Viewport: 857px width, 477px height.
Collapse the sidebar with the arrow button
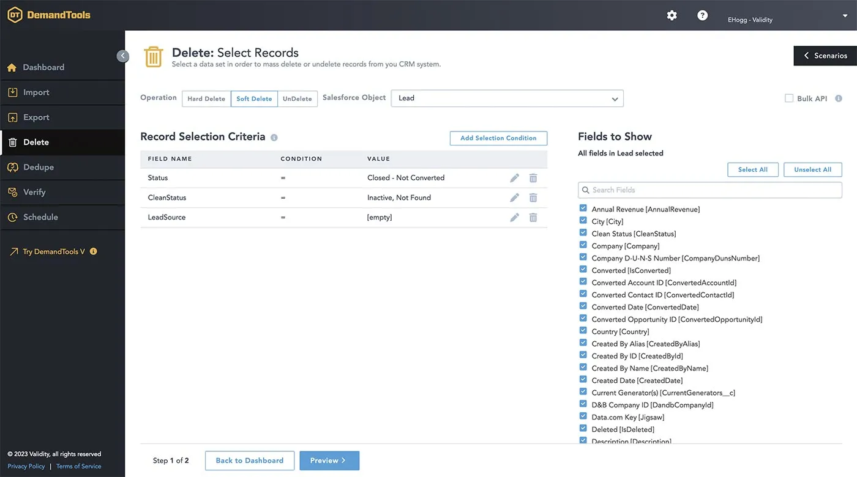coord(122,56)
